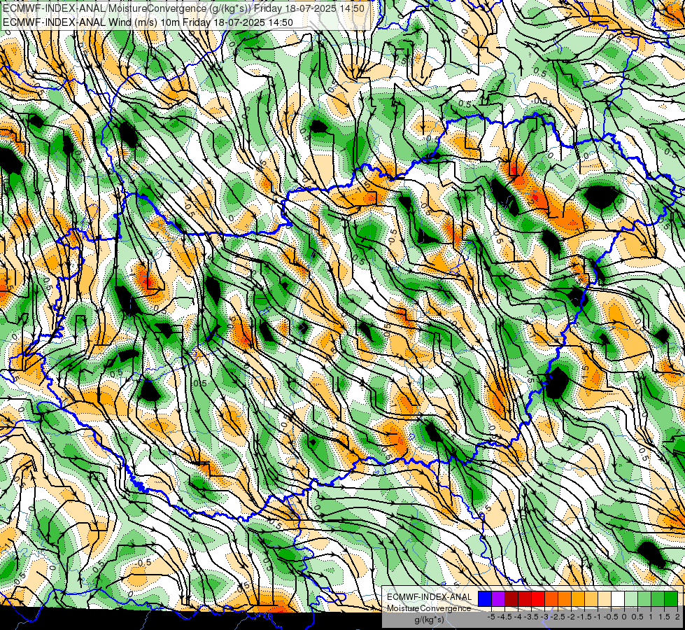This screenshot has width=685, height=630.
Task: Select the white legend swatch
Action: click(618, 598)
